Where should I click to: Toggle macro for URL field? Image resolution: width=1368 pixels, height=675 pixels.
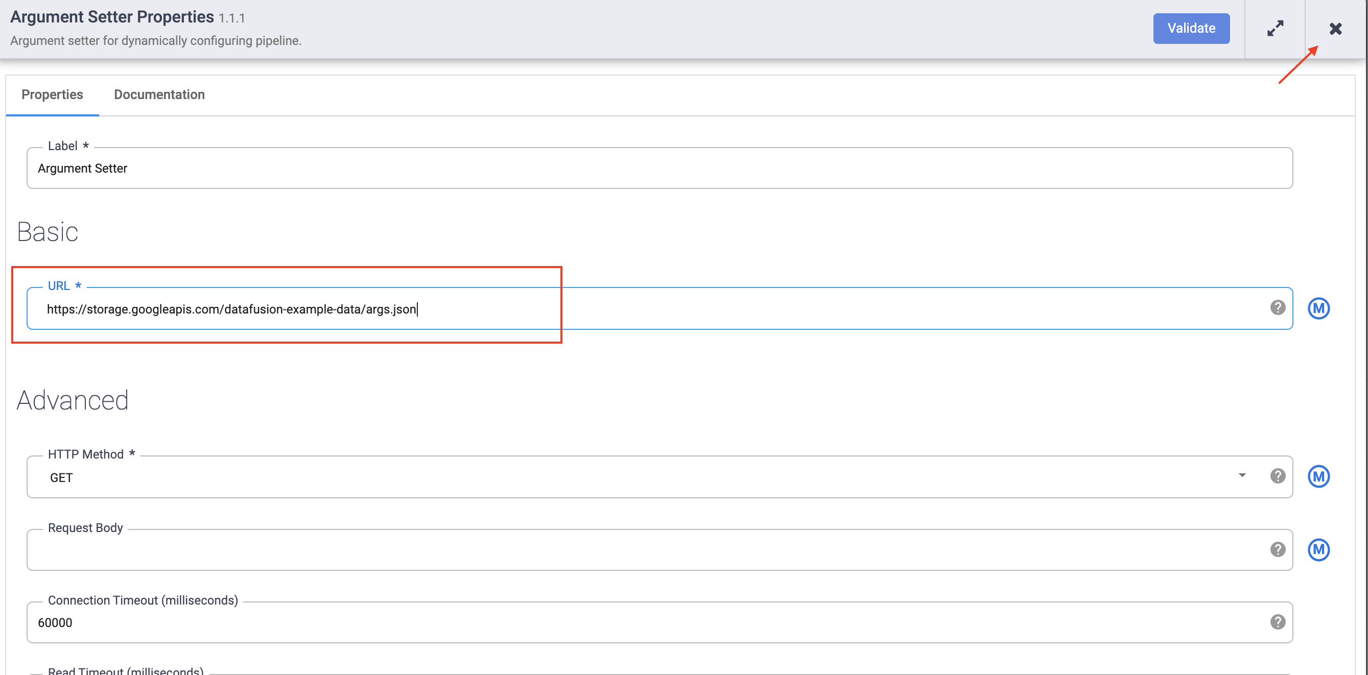[x=1318, y=308]
